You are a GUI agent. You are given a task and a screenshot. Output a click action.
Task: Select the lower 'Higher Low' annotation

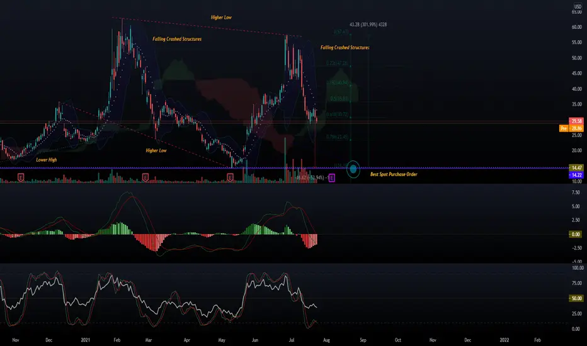pos(156,150)
